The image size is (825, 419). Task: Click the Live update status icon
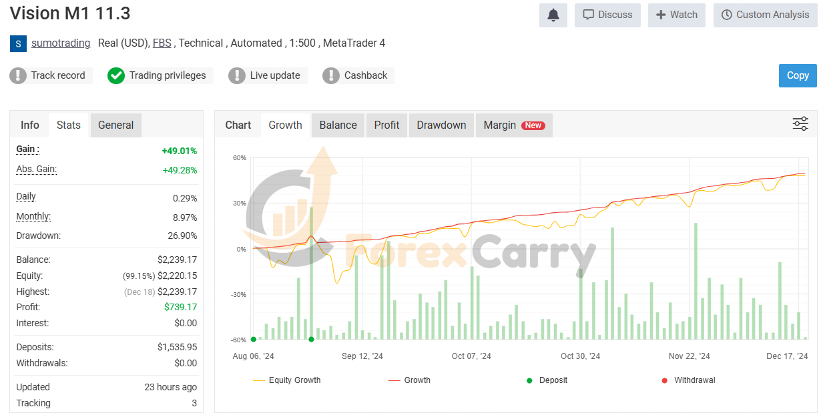237,75
